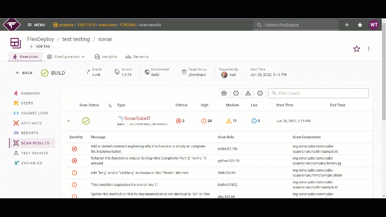Toggle the Critical severity filter button

pos(224,93)
